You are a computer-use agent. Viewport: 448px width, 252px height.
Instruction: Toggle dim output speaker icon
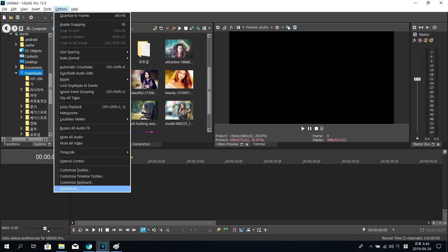tap(428, 27)
